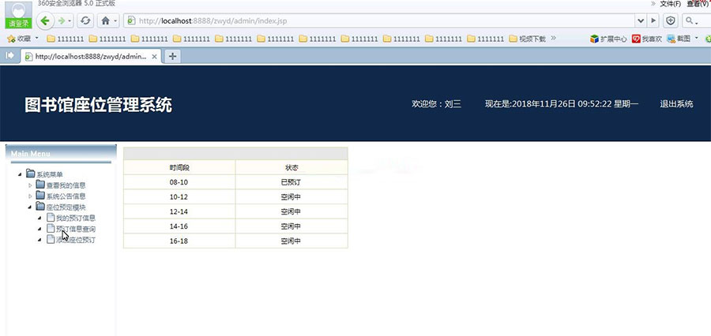Click the magnifier search engine selector
The width and height of the screenshot is (711, 336).
coord(690,21)
